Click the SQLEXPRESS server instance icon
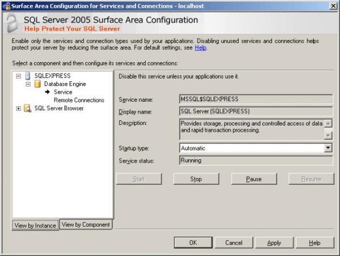340x256 pixels. pos(28,76)
